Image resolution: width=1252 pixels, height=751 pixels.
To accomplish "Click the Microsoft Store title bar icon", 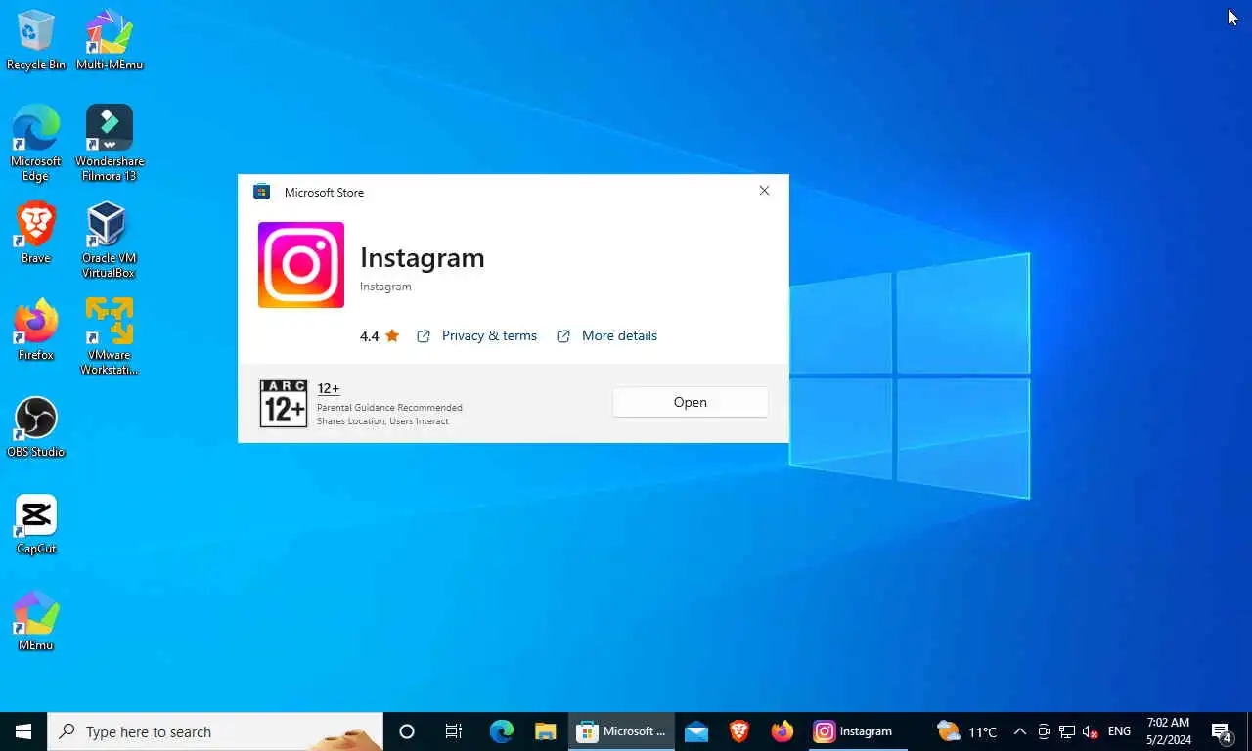I will [x=261, y=192].
